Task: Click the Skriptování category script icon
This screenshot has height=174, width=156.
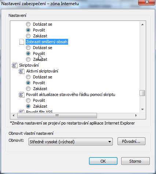Action: 15,65
